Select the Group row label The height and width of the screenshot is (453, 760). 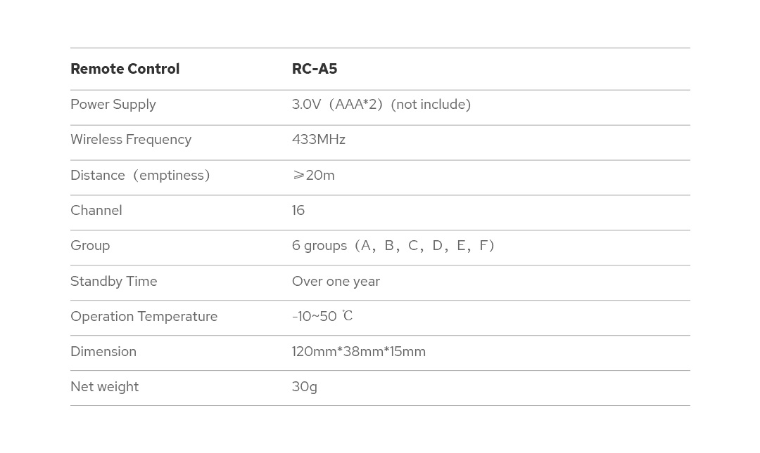click(90, 245)
